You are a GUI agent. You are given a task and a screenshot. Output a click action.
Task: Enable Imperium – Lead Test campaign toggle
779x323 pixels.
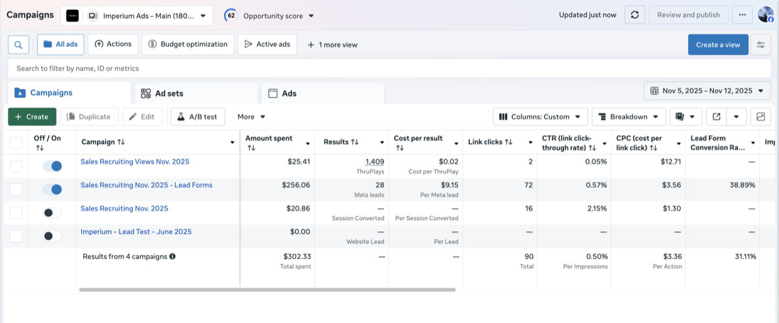(52, 236)
